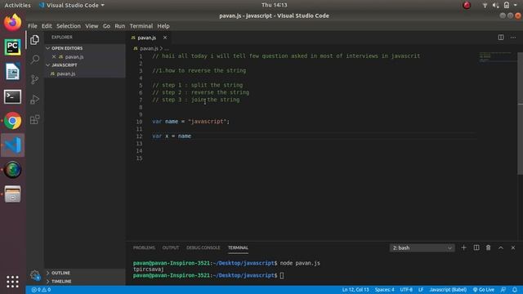Open the green globe app in dock
The image size is (523, 294).
[13, 170]
